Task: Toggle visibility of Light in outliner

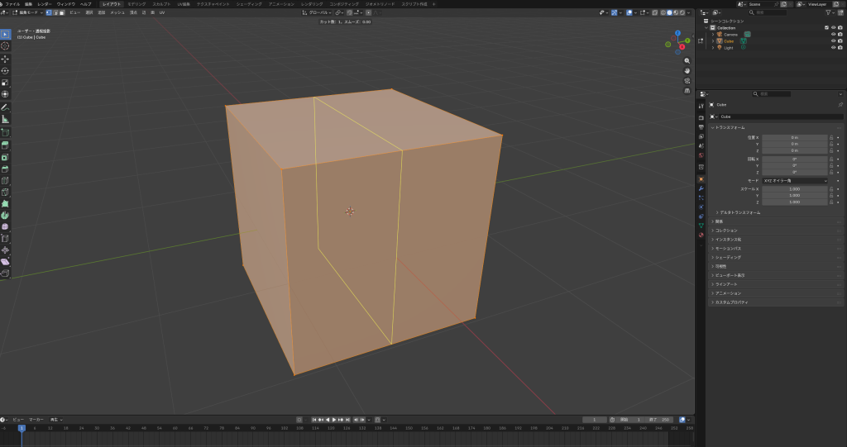Action: (x=833, y=47)
